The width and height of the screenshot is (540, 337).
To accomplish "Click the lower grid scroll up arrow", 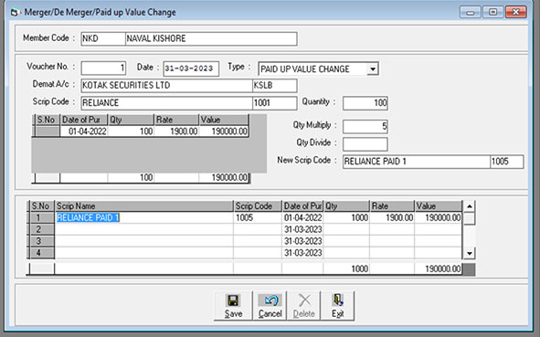I will pyautogui.click(x=469, y=206).
